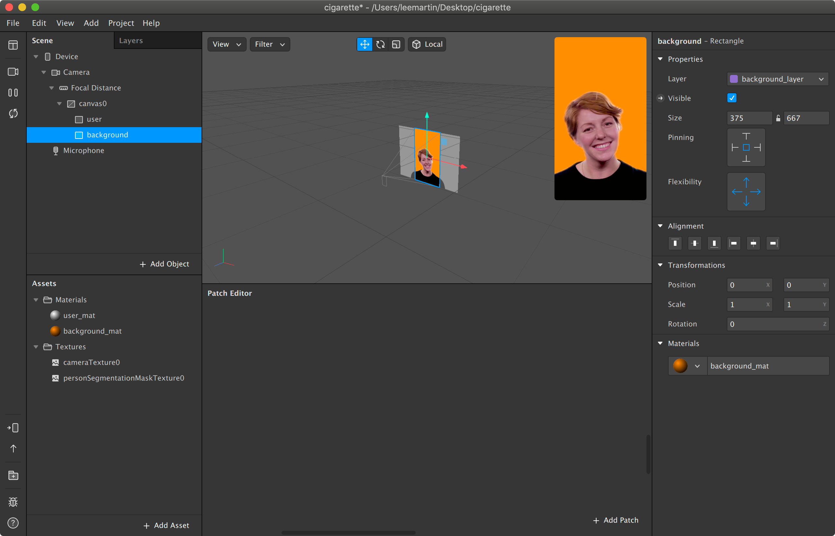Viewport: 835px width, 536px height.
Task: Click Add Object button
Action: click(164, 264)
